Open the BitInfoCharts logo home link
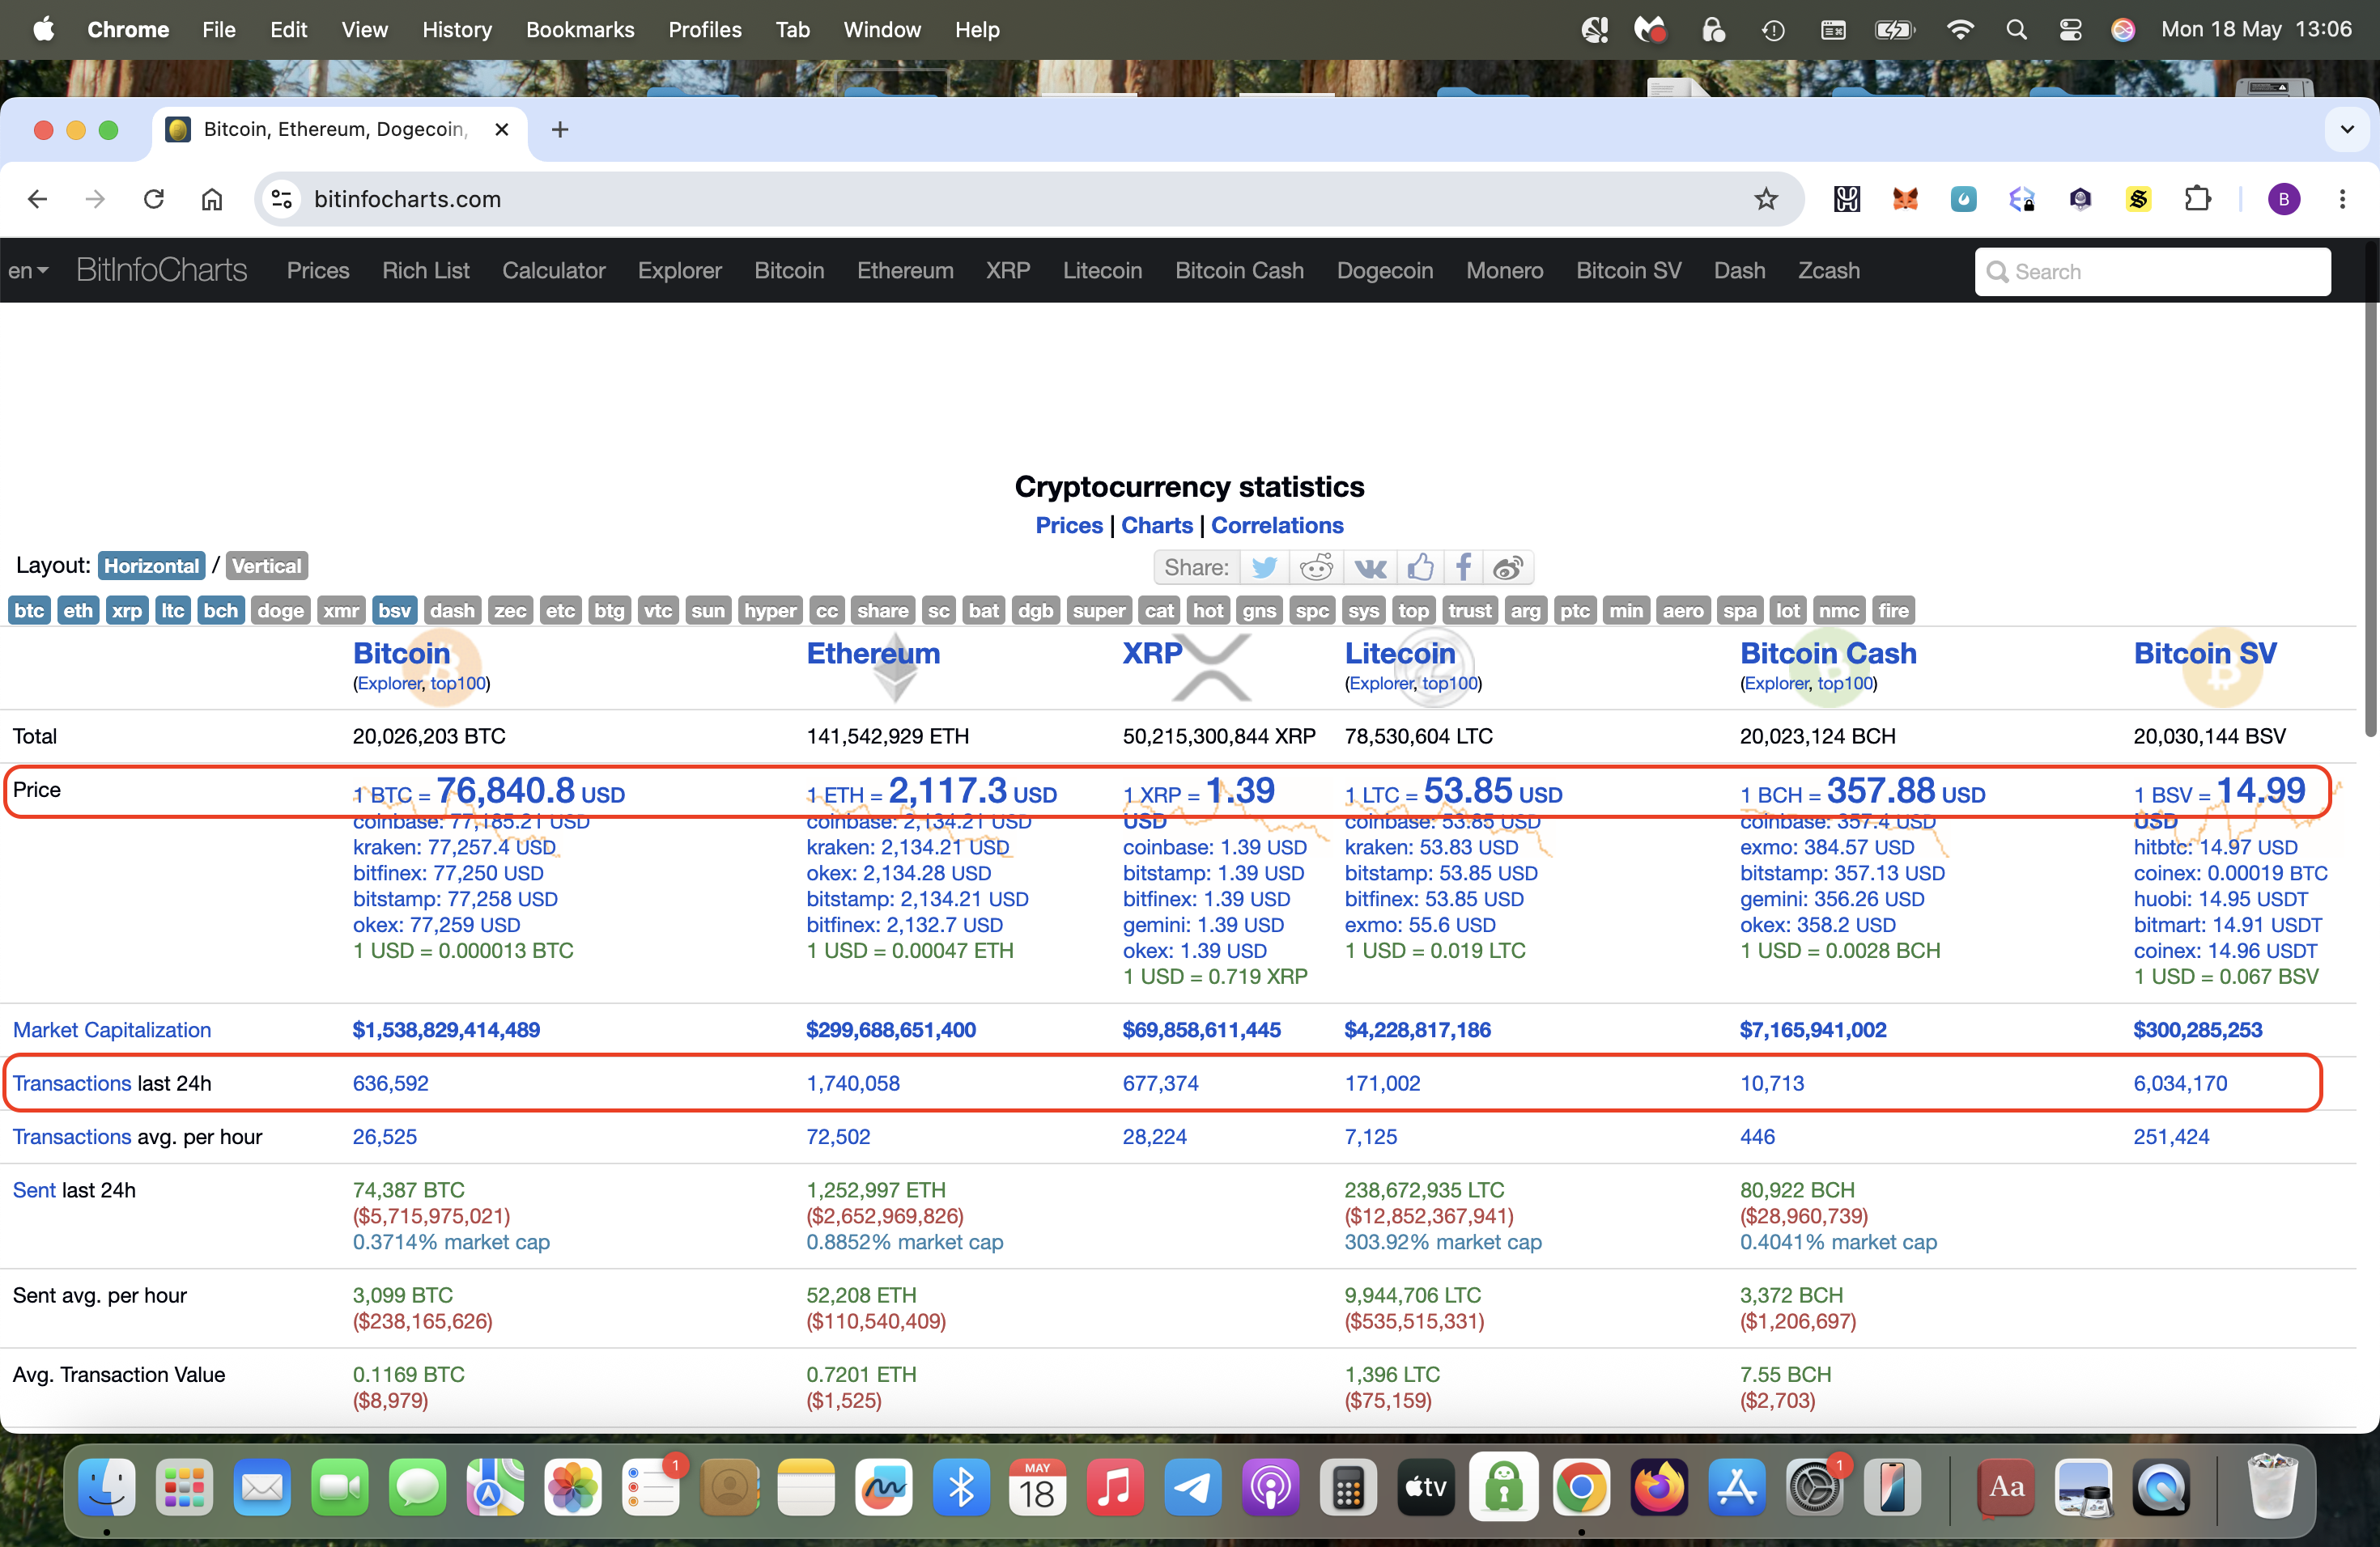Screen dimensions: 2380x1547 (x=161, y=271)
